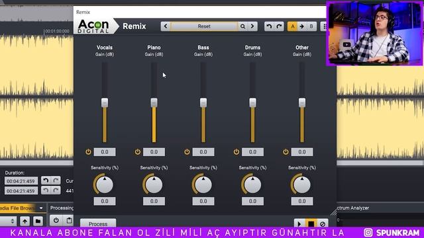The height and width of the screenshot is (238, 424).
Task: Edit Drums gain value field
Action: click(x=252, y=152)
